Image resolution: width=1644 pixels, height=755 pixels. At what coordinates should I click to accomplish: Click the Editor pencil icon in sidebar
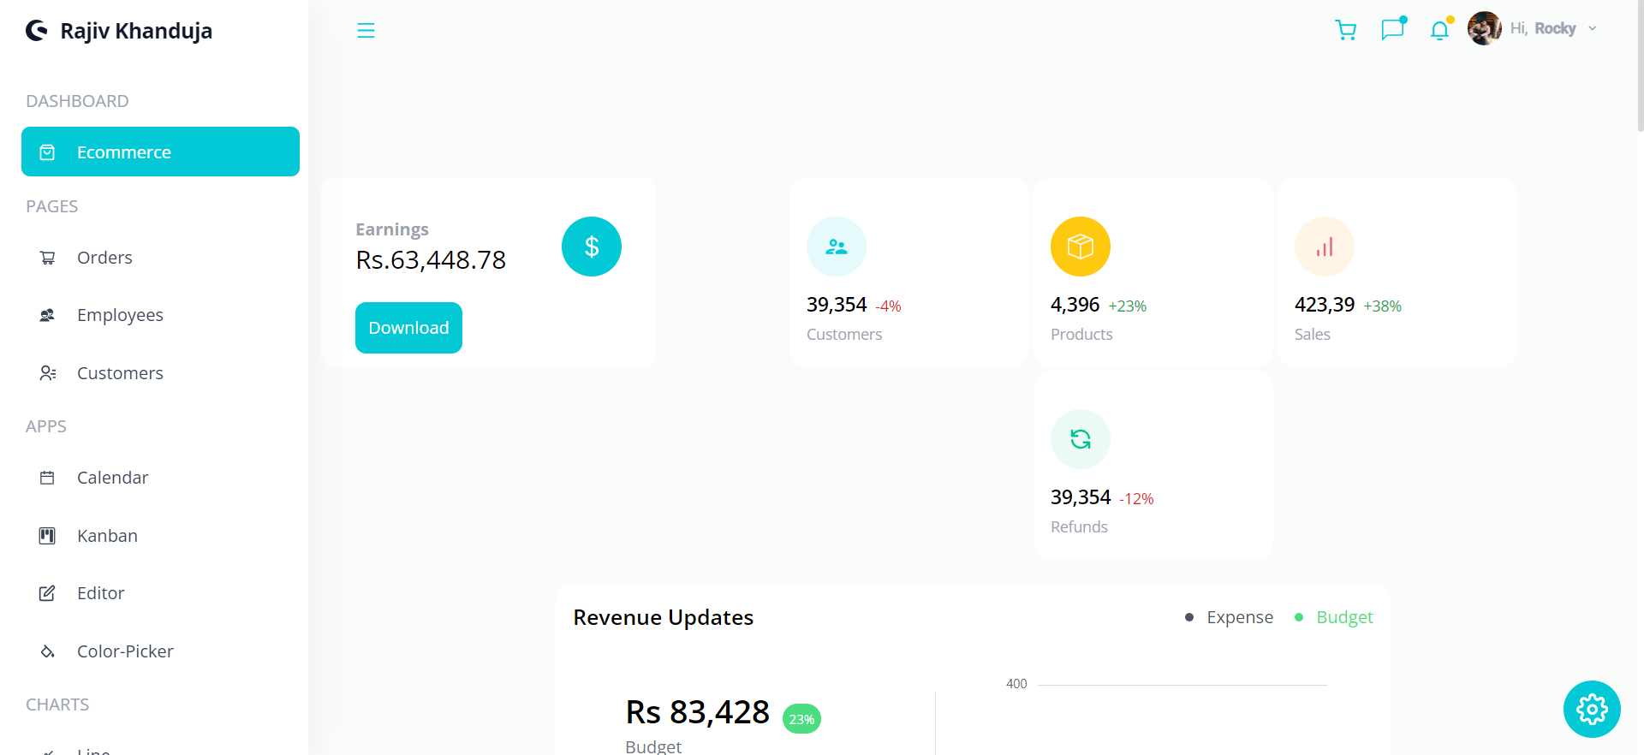(x=47, y=593)
